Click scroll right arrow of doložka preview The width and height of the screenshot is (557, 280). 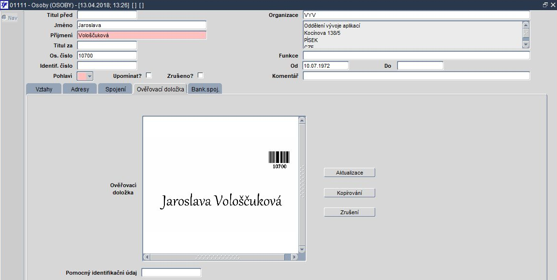tap(294, 257)
